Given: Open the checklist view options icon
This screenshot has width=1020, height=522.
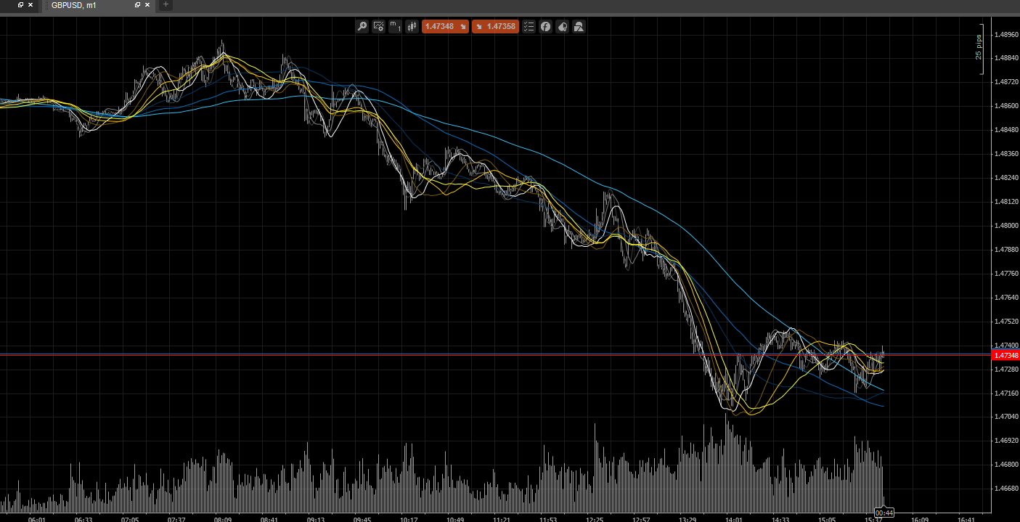Looking at the screenshot, I should (x=529, y=26).
